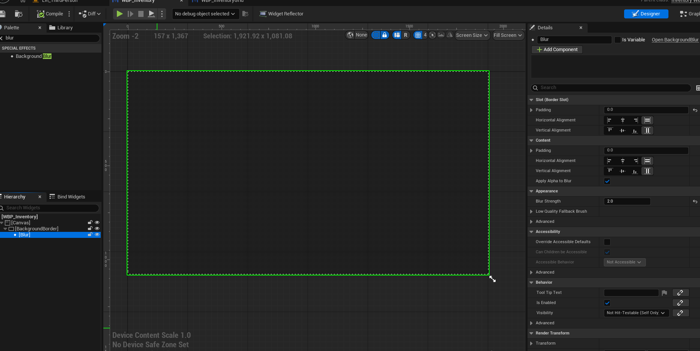Click the Blur Strength value field
The image size is (700, 351).
click(627, 201)
